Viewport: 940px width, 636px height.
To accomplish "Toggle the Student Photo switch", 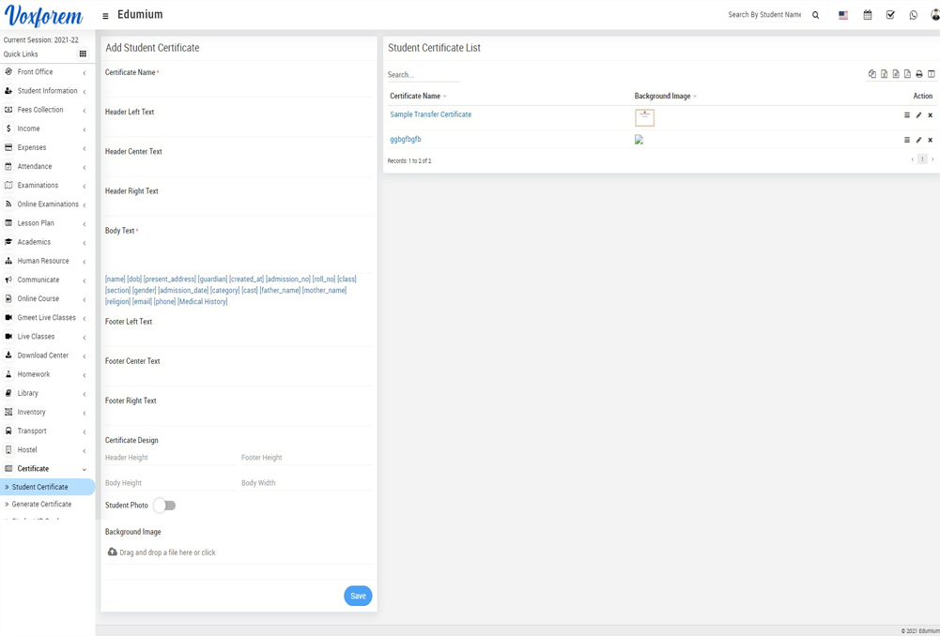I will [164, 506].
